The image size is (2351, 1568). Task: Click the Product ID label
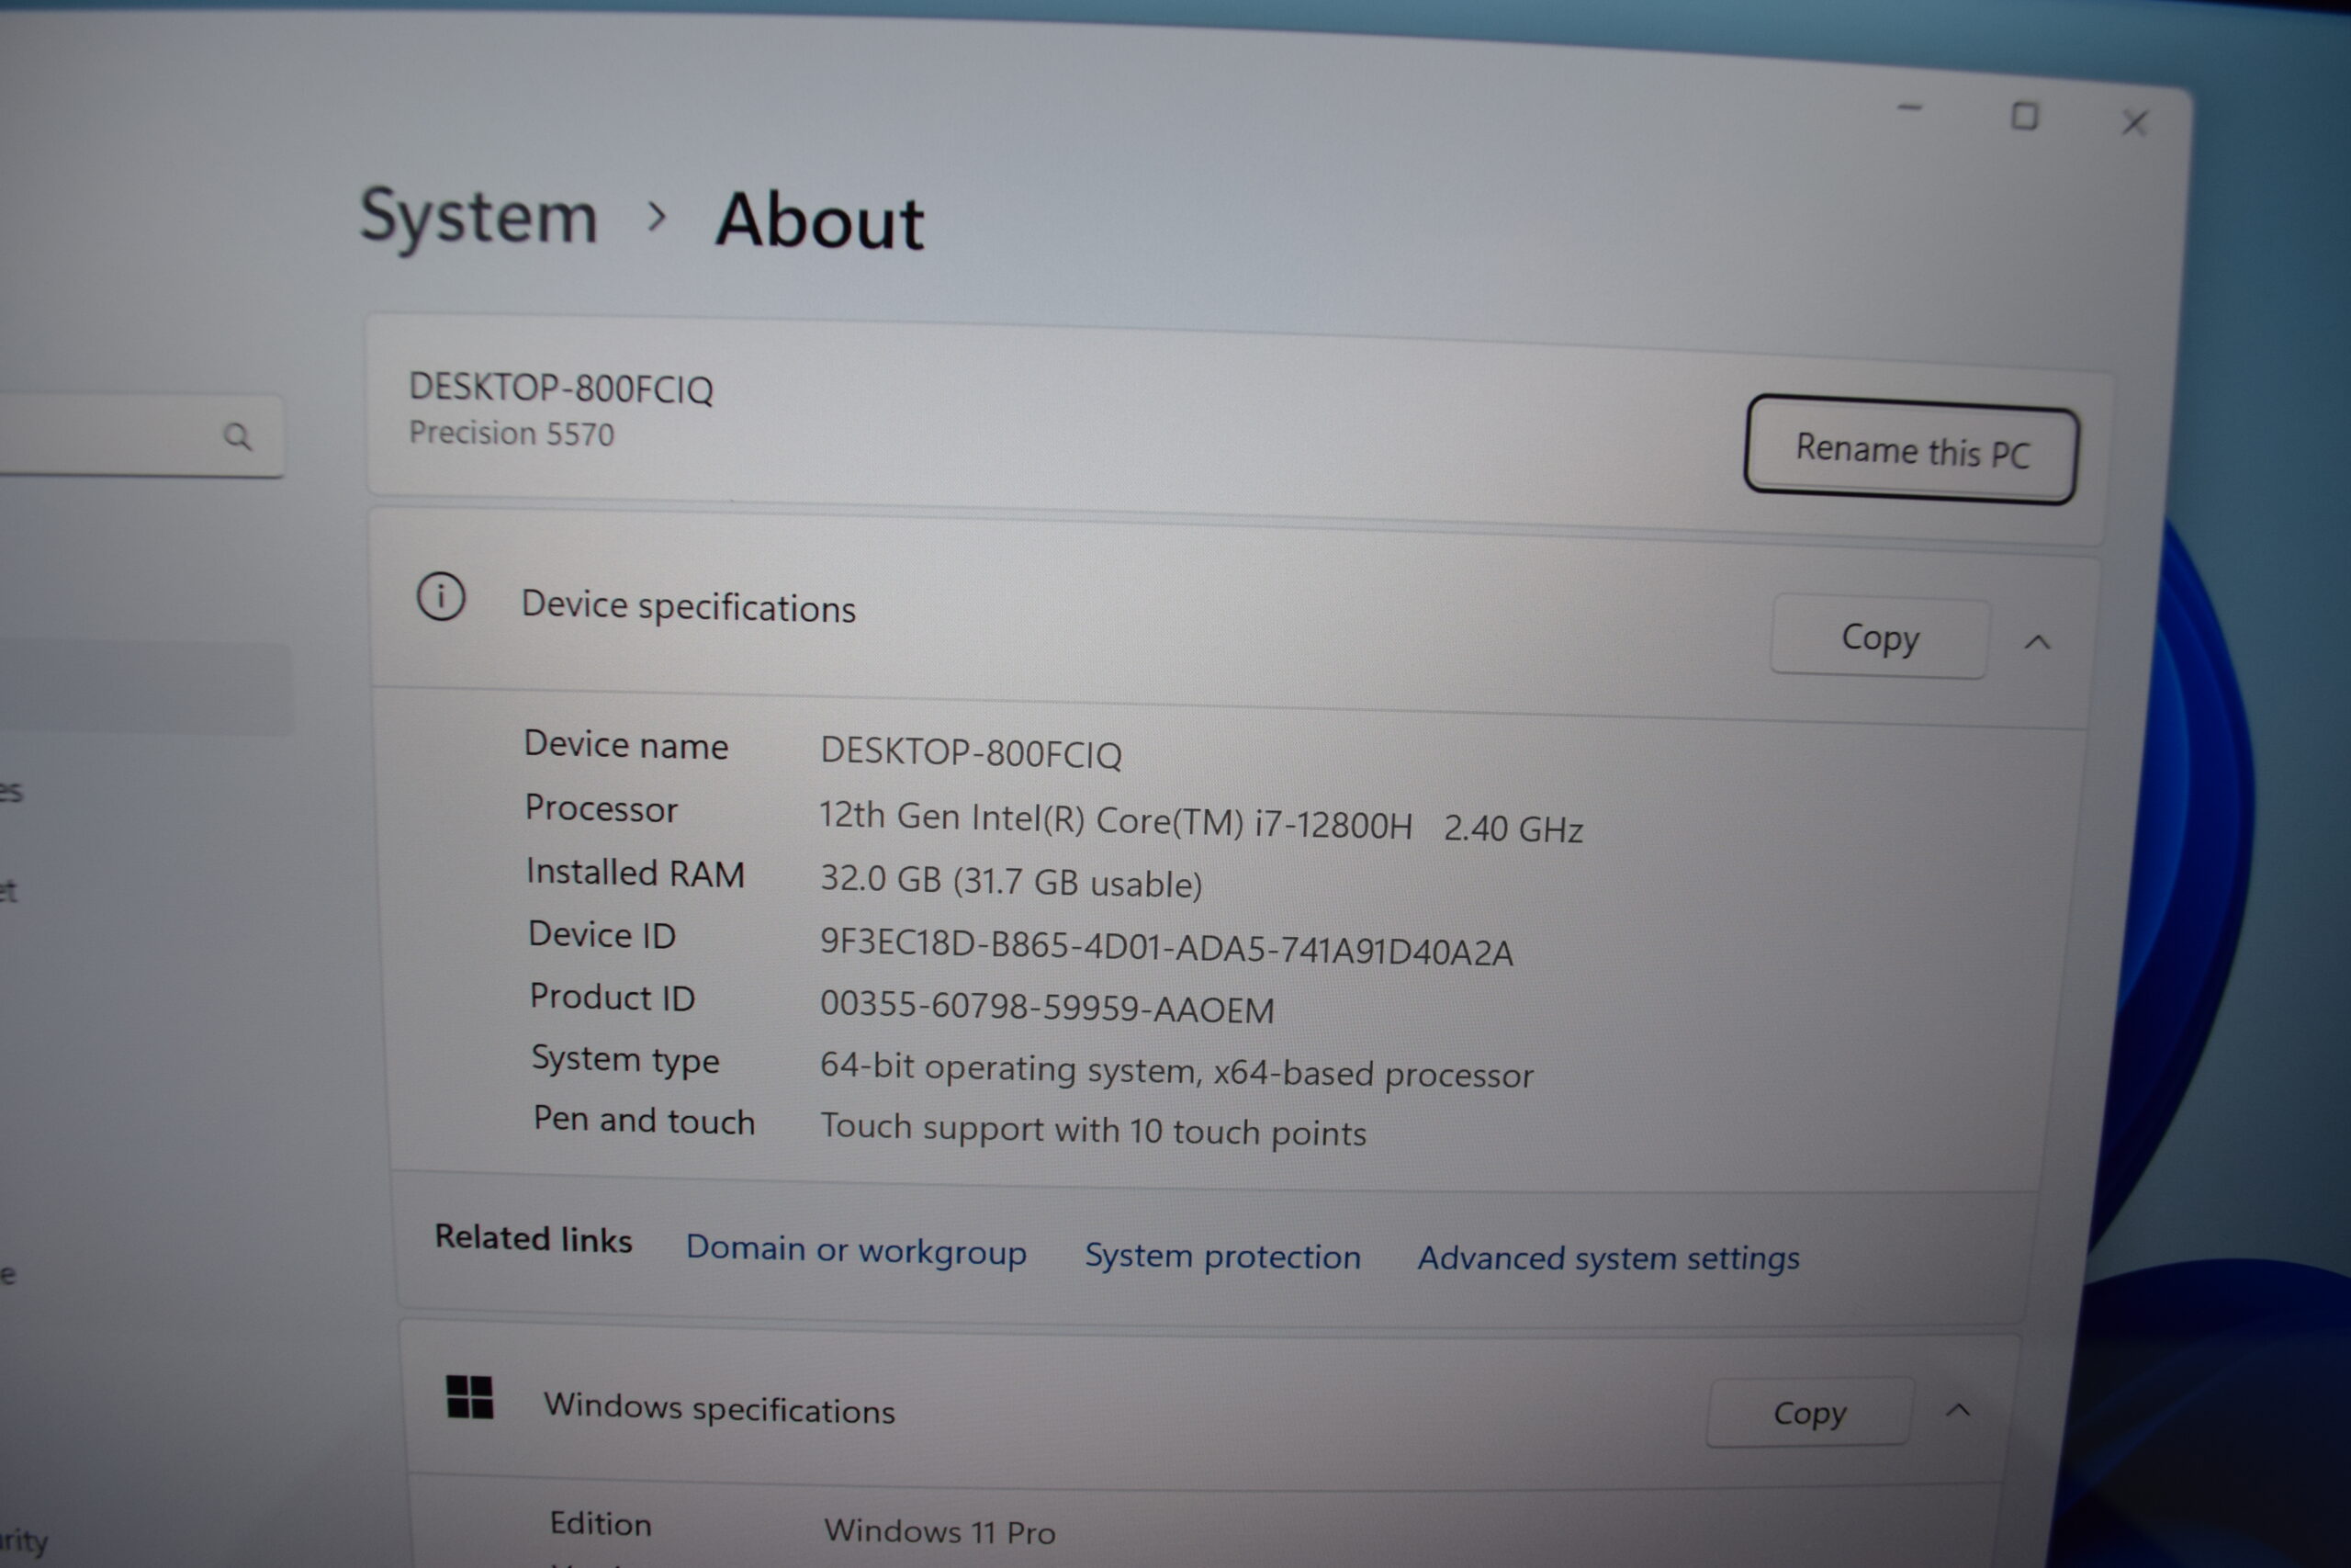612,997
